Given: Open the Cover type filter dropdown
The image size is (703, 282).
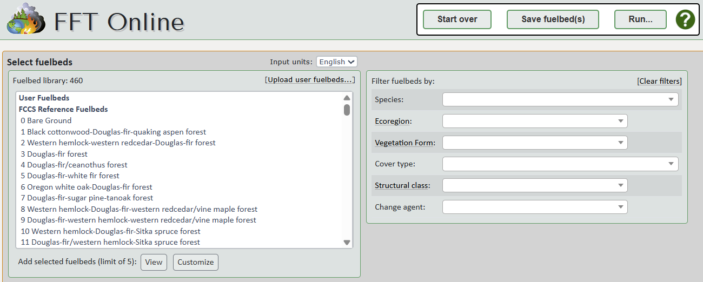Looking at the screenshot, I should [x=560, y=164].
